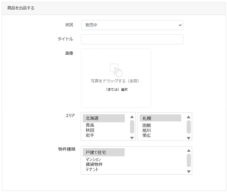This screenshot has height=192, width=227.
Task: Click the drag-photo hand icon
Action: point(116,70)
